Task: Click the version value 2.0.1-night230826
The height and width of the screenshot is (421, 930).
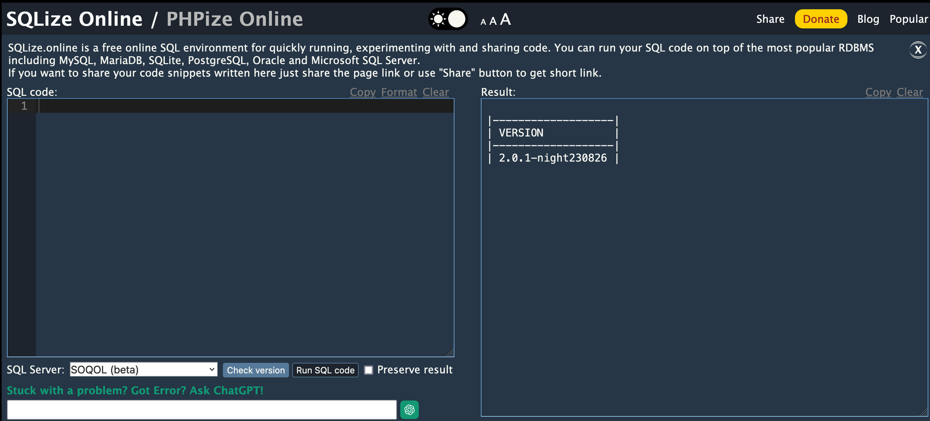Action: [x=553, y=158]
